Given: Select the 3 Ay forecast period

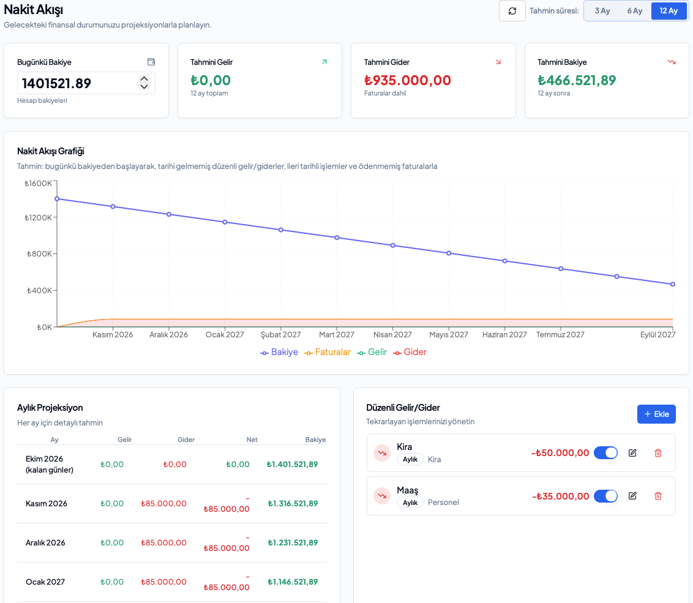Looking at the screenshot, I should tap(602, 10).
